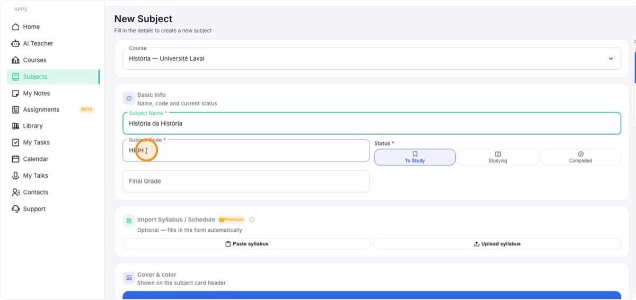Click the Contacts people icon
This screenshot has width=636, height=300.
15,192
